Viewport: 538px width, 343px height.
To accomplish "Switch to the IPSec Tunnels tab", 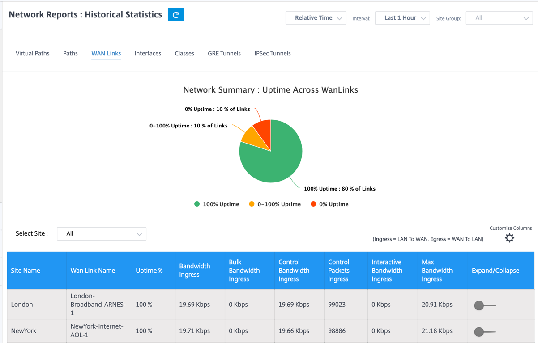I will pyautogui.click(x=273, y=54).
